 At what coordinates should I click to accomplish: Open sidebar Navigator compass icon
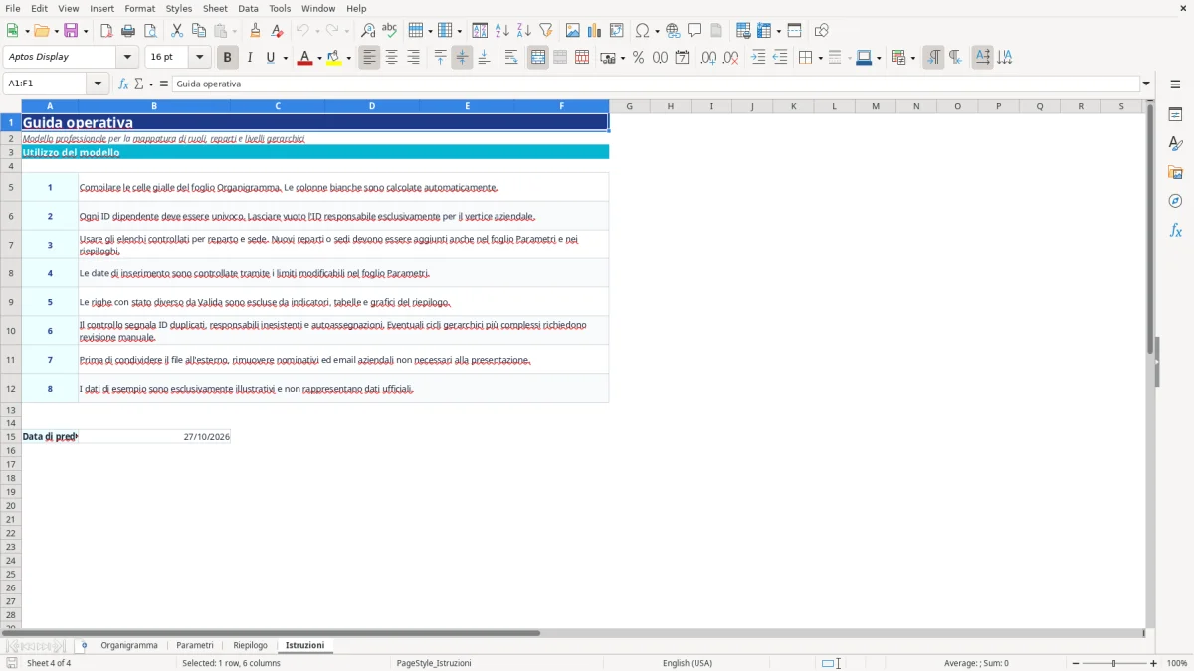(1175, 201)
